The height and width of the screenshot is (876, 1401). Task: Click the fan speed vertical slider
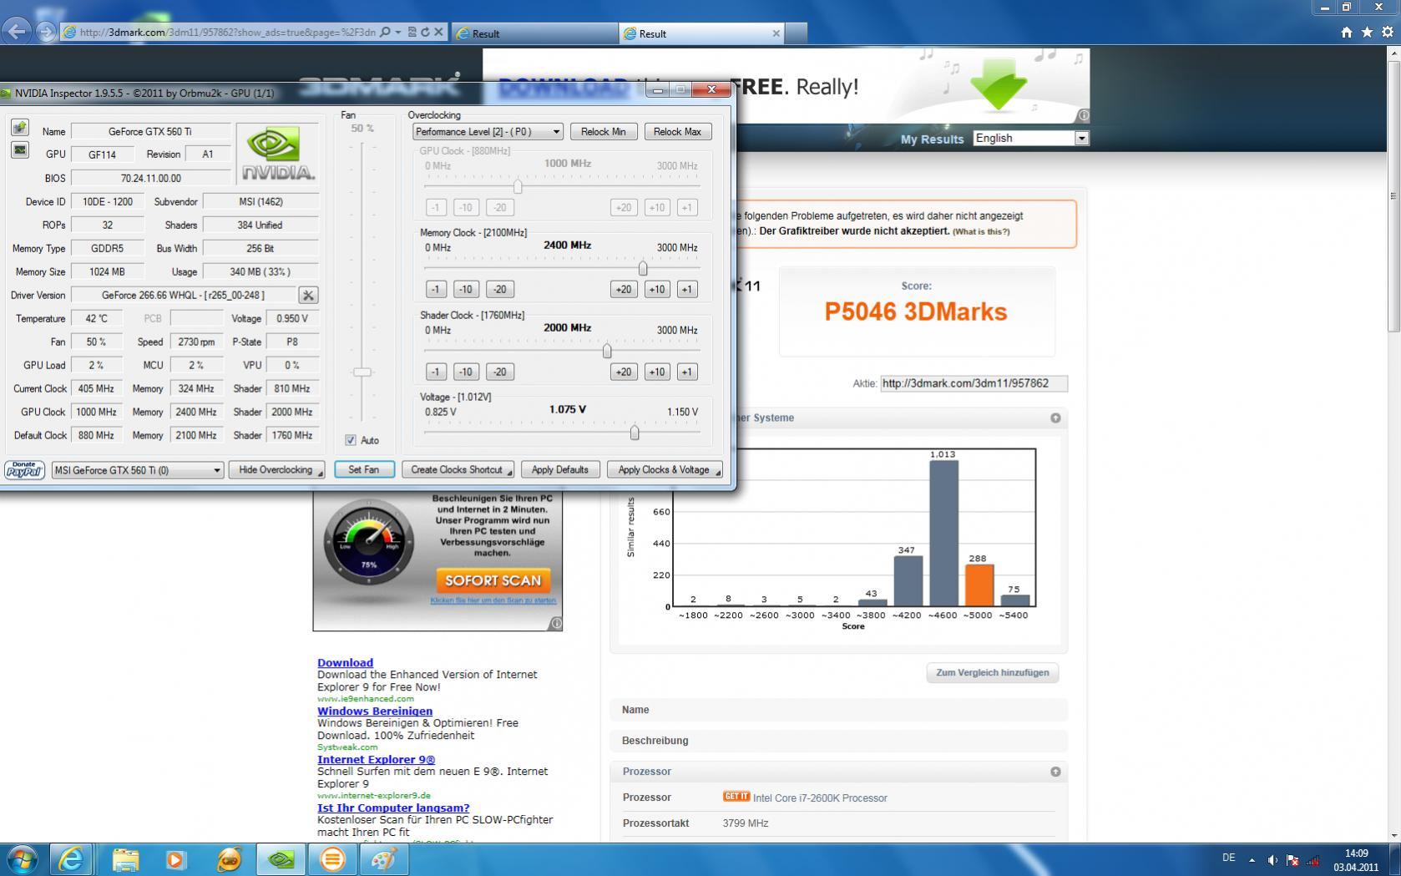coord(362,372)
